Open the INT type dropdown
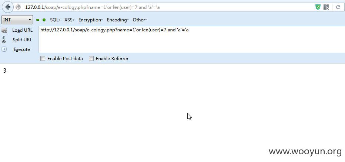The width and height of the screenshot is (345, 162). tap(17, 20)
